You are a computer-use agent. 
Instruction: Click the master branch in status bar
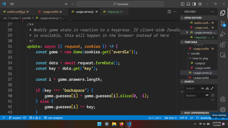(x=17, y=118)
